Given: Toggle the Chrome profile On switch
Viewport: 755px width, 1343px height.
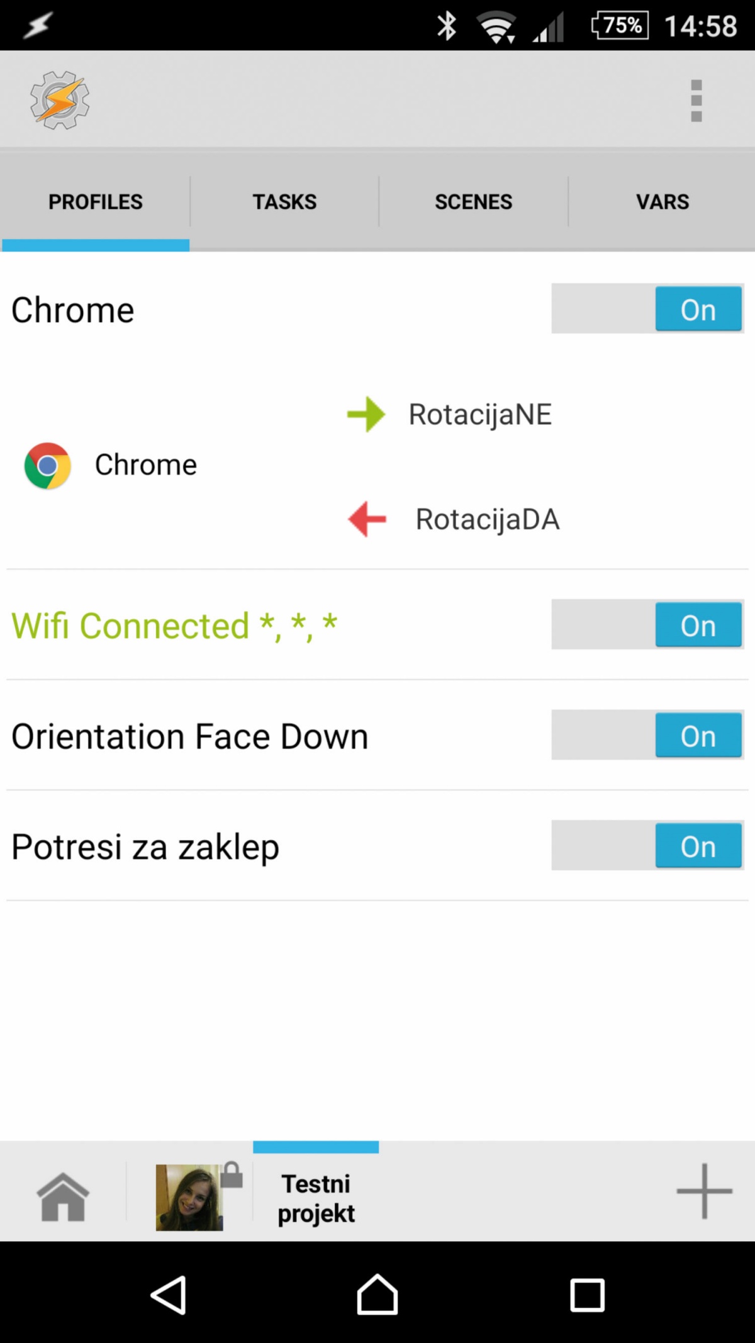Looking at the screenshot, I should 647,308.
